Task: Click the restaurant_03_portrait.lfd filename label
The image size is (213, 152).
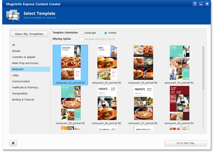Action: pos(143,83)
